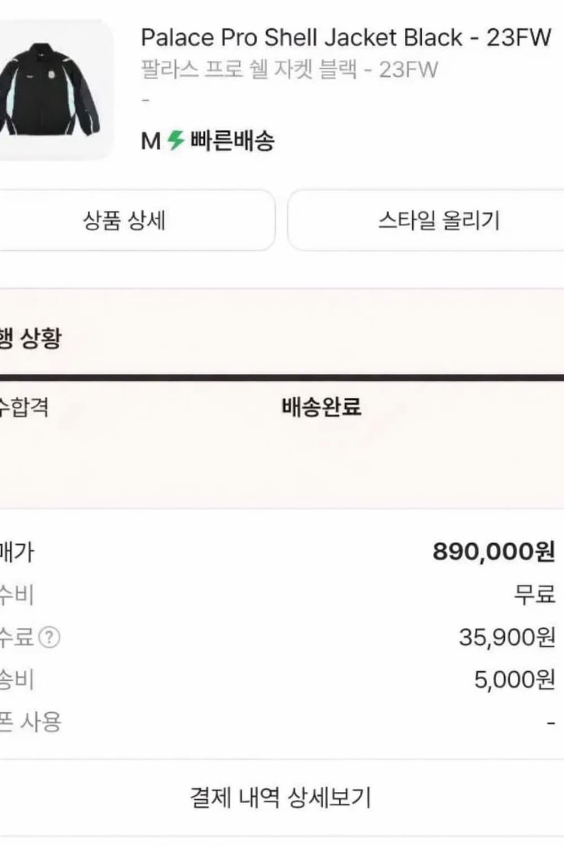Viewport: 564px width, 846px height.
Task: Expand the 행 상황 order status section
Action: pyautogui.click(x=31, y=335)
